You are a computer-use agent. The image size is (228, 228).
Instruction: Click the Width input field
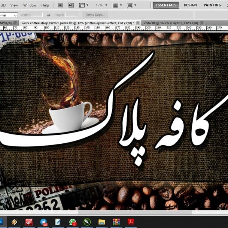(37, 15)
